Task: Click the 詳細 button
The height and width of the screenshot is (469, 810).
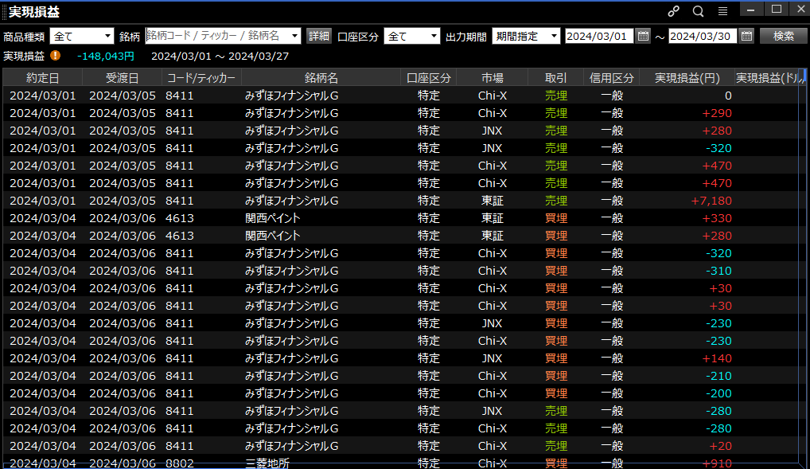Action: pos(319,36)
